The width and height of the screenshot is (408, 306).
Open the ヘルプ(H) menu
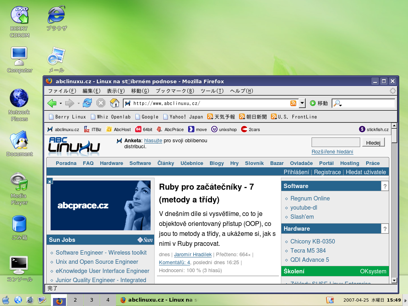coord(241,91)
